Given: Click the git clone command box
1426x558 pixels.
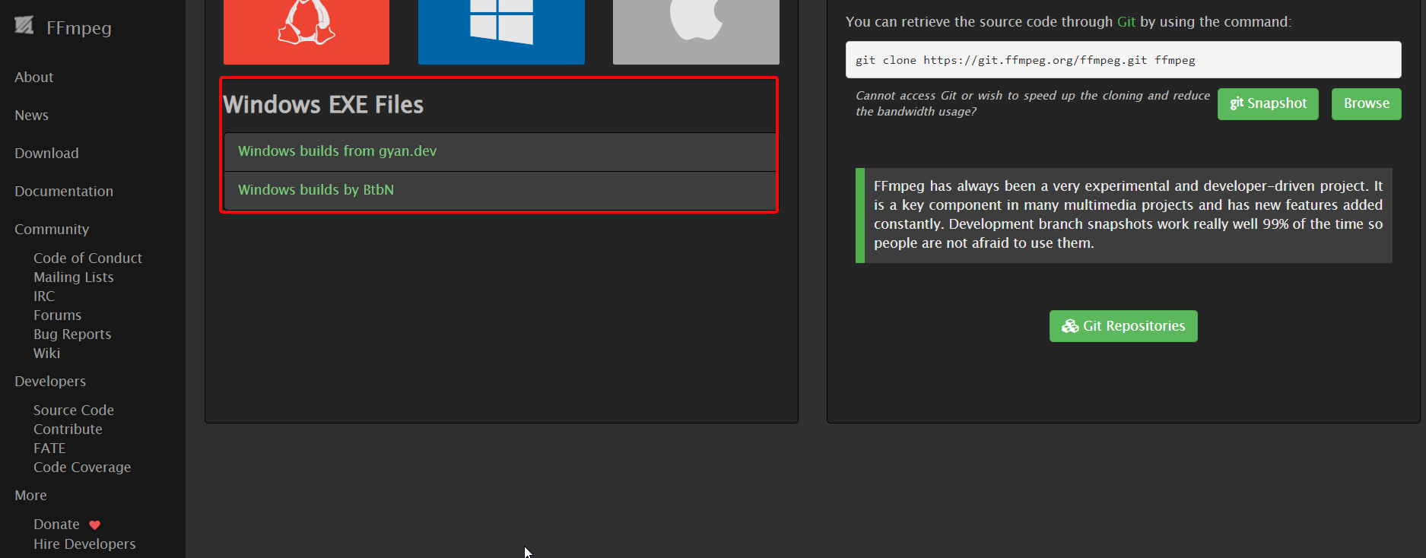Looking at the screenshot, I should click(x=1123, y=60).
